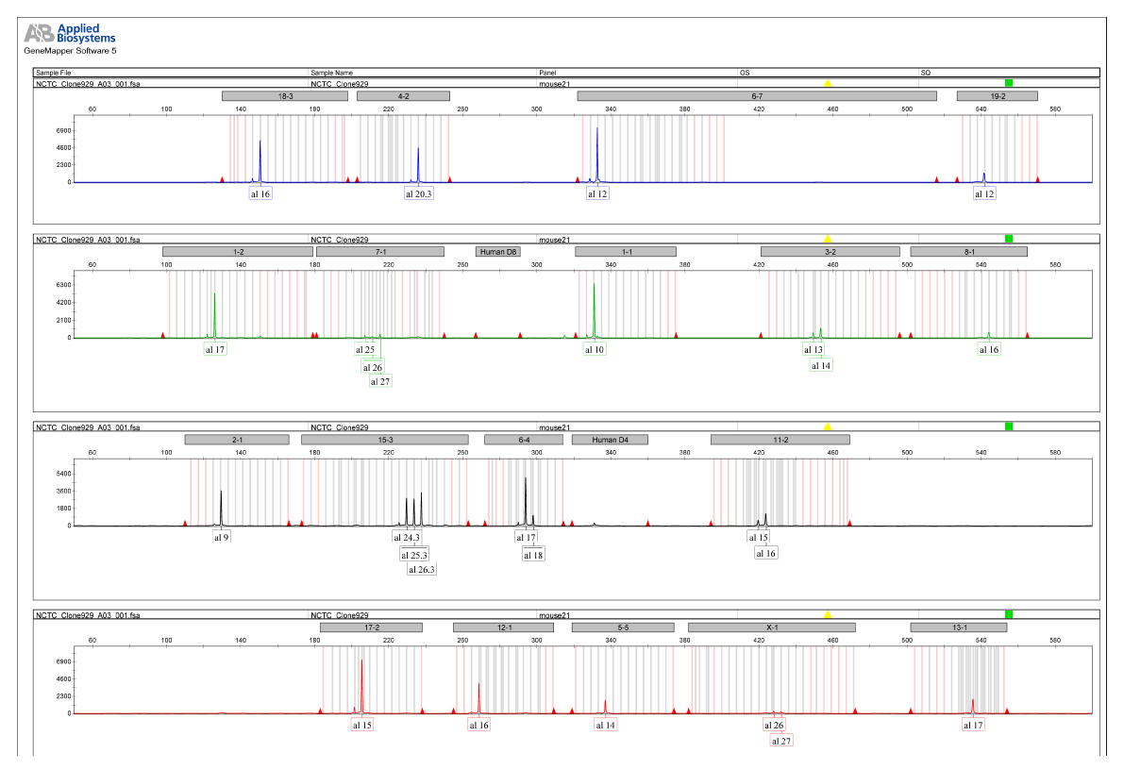Click the X-1 marker bar
Screen dimensions: 1124x769
pyautogui.click(x=771, y=627)
